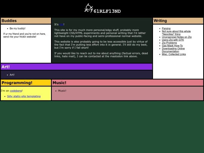Open the Zig Problems link
This screenshot has height=153, width=204.
click(x=169, y=43)
